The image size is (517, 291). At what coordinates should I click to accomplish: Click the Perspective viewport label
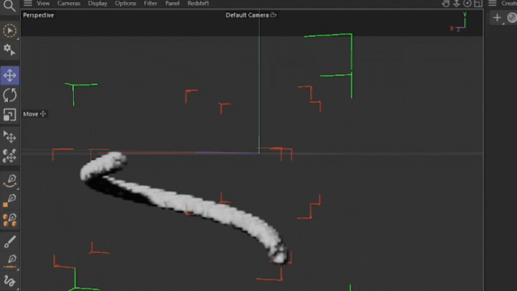tap(39, 15)
